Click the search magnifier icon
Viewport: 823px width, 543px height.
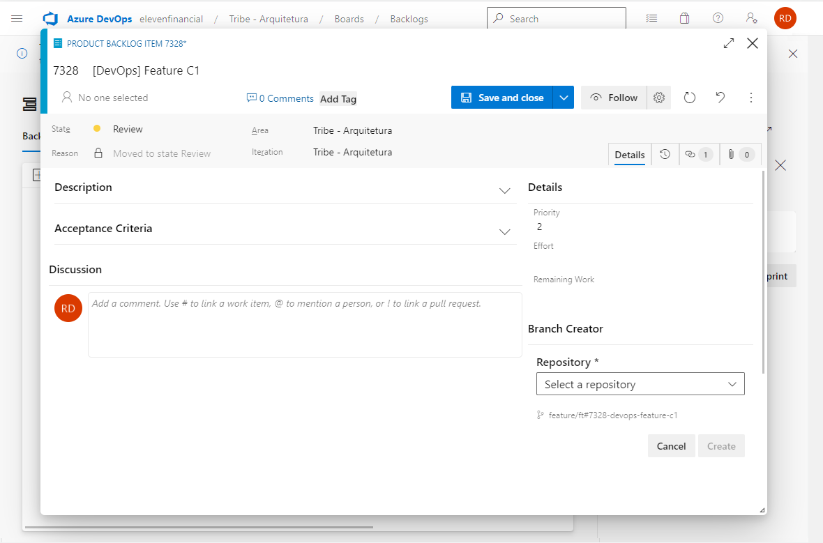(499, 18)
